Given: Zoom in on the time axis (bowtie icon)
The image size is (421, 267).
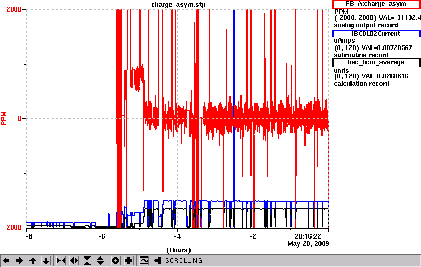Looking at the screenshot, I should point(61,261).
